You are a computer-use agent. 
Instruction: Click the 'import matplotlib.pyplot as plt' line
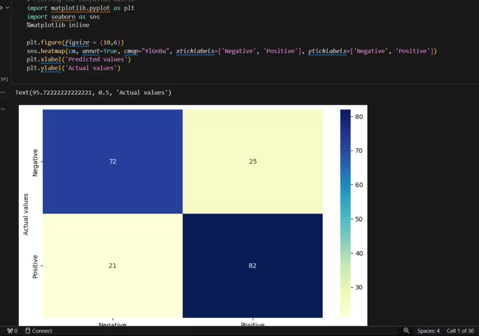(80, 8)
